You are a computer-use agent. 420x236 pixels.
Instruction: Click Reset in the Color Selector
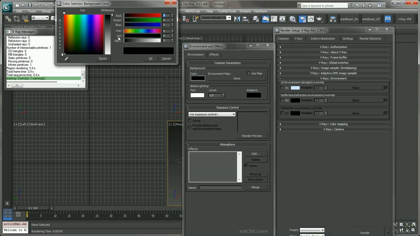tap(103, 59)
